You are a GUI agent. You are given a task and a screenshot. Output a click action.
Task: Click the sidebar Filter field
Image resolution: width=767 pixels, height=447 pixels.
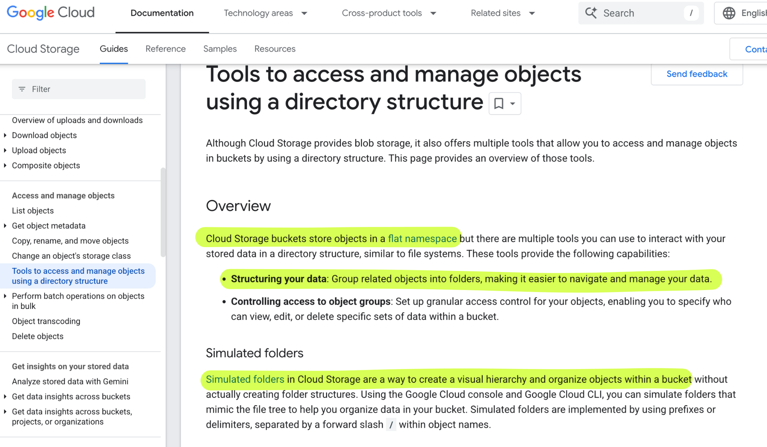[79, 89]
